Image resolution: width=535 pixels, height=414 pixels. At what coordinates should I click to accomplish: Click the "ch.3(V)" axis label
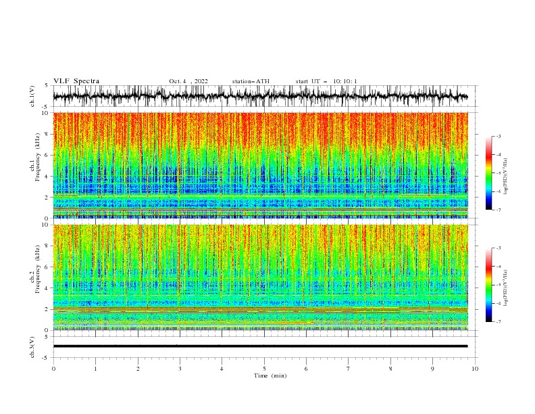(32, 347)
